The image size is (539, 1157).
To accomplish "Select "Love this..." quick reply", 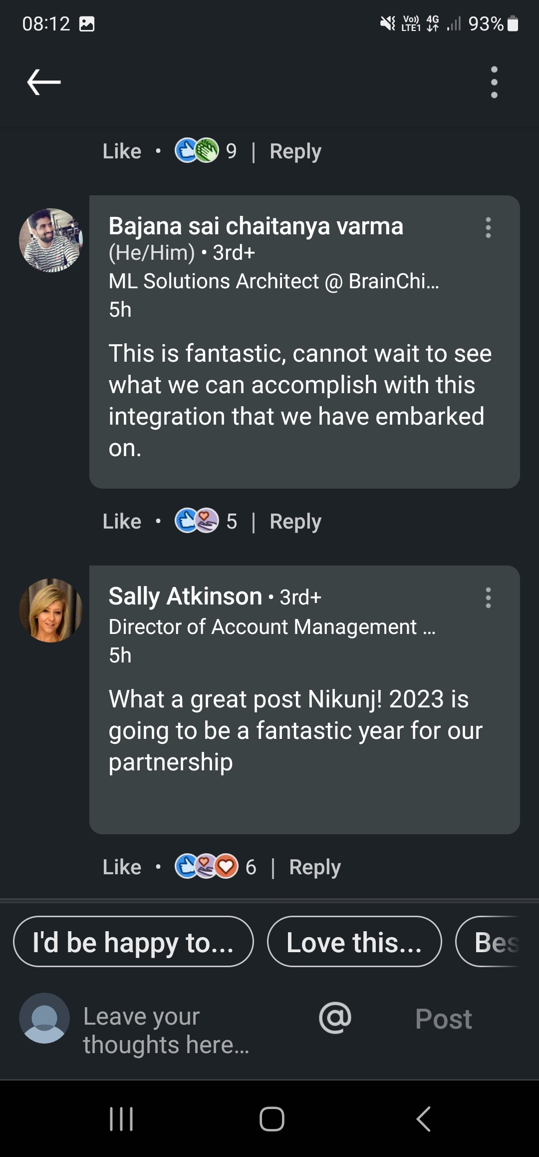I will click(x=354, y=941).
